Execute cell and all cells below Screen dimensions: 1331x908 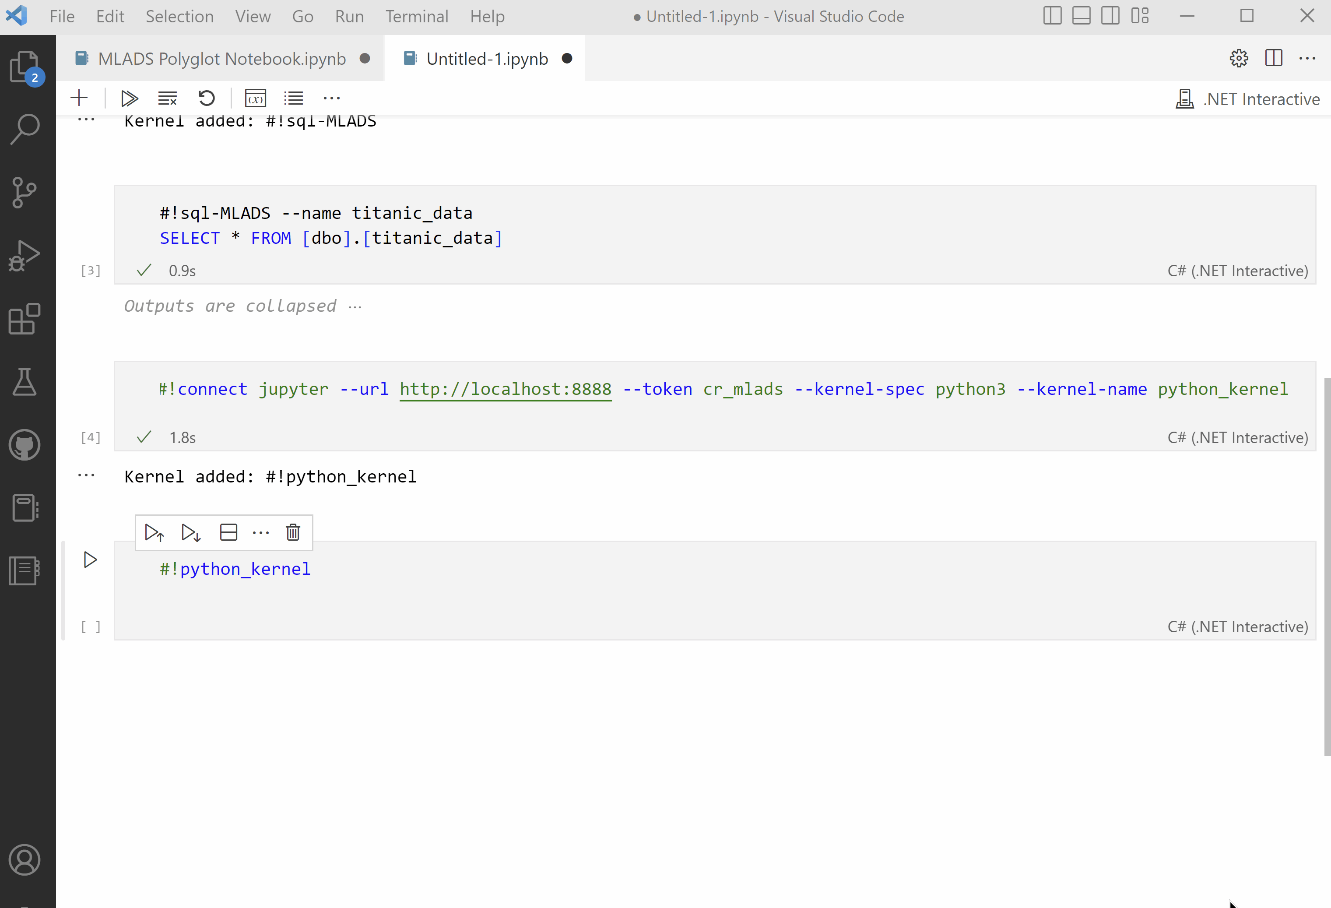point(190,532)
